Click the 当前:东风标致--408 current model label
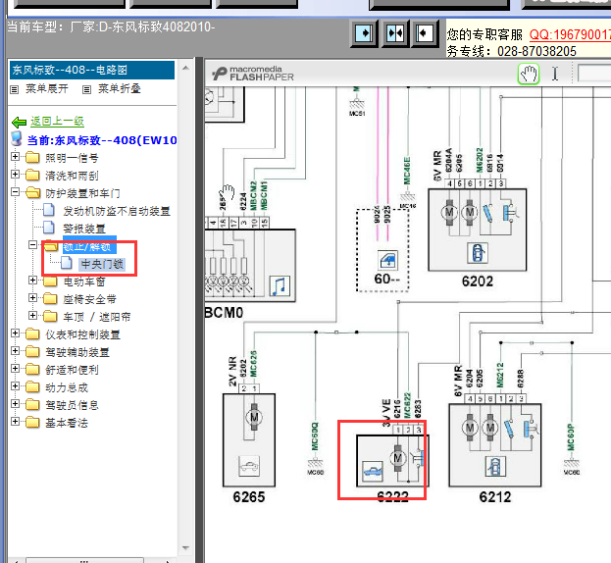 tap(102, 140)
